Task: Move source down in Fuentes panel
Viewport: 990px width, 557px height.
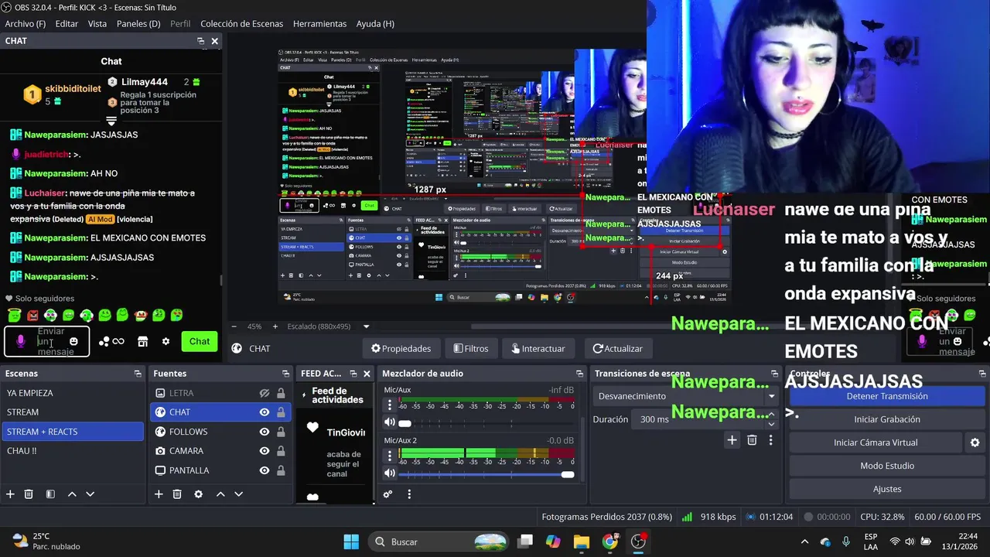Action: coord(238,494)
